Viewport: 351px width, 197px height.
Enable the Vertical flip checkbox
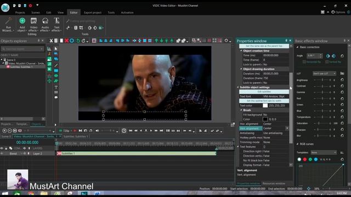[x=327, y=62]
